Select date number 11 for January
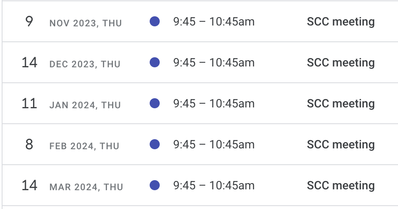This screenshot has width=398, height=209. pos(29,104)
